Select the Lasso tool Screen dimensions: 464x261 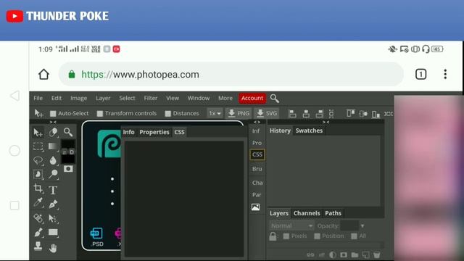tap(38, 160)
